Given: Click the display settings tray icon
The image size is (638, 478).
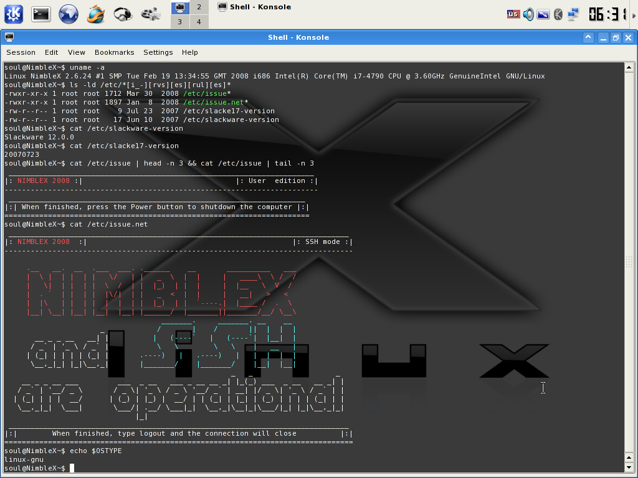Looking at the screenshot, I should click(x=543, y=15).
